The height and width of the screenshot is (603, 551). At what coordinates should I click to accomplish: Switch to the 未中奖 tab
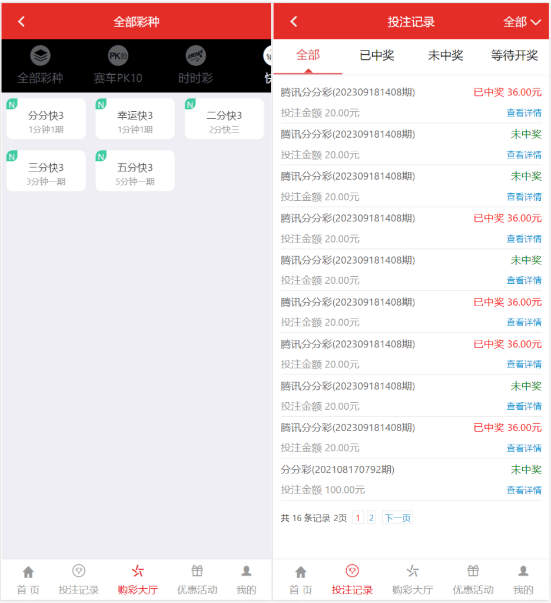[x=446, y=56]
